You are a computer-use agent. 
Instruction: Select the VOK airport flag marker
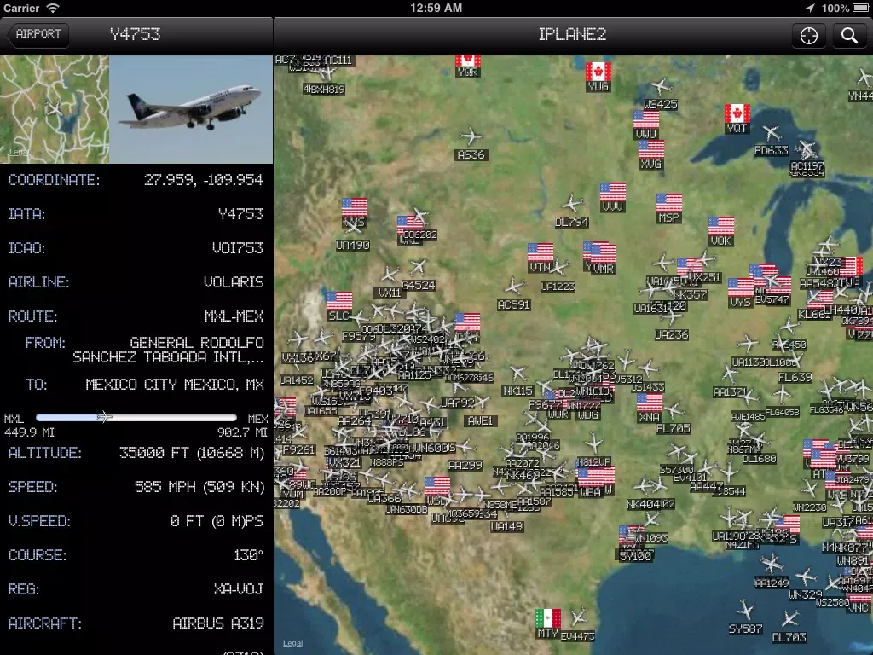[721, 226]
